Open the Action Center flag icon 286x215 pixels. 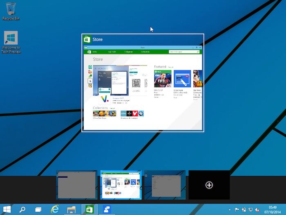coord(237,209)
